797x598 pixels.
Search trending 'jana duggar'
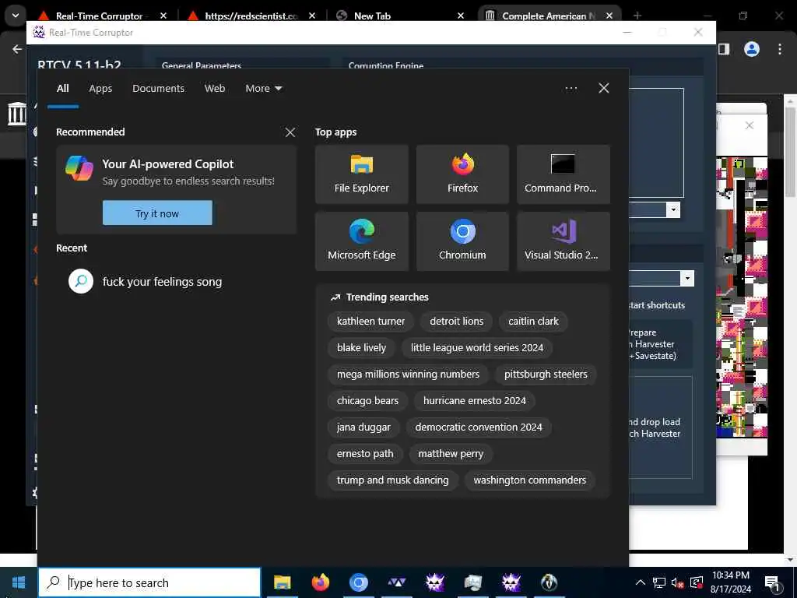coord(363,427)
